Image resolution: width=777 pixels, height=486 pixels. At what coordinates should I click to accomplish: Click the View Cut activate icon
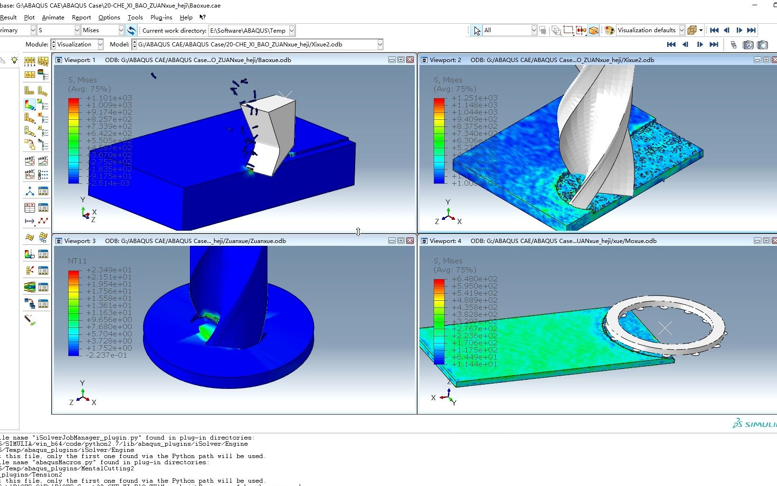(x=29, y=254)
